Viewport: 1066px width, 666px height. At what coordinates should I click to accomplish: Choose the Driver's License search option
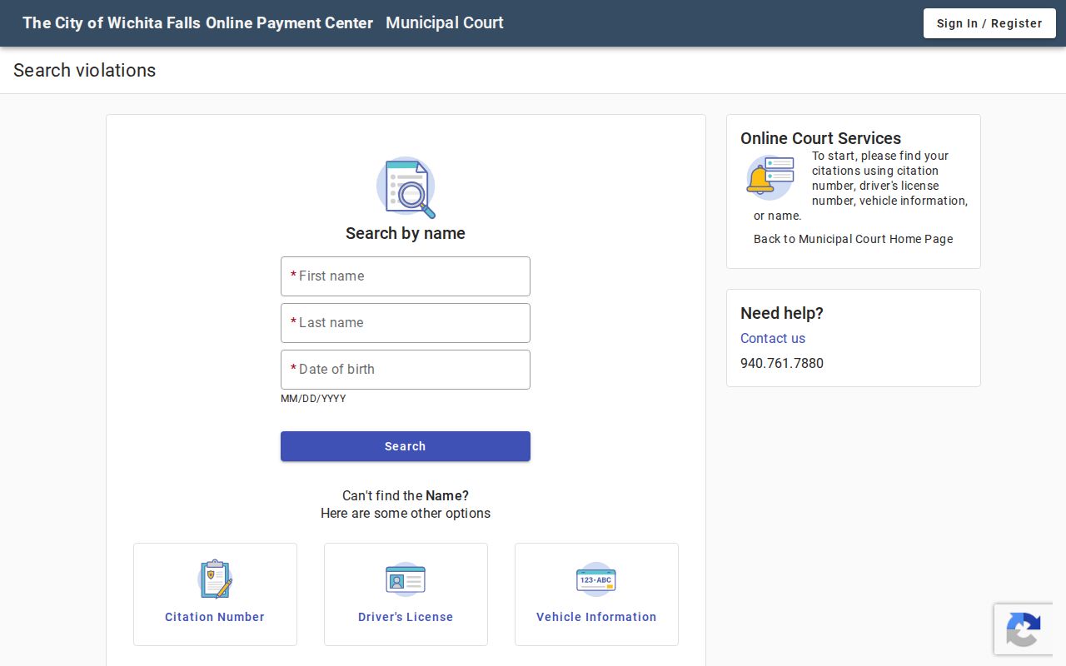coord(406,594)
